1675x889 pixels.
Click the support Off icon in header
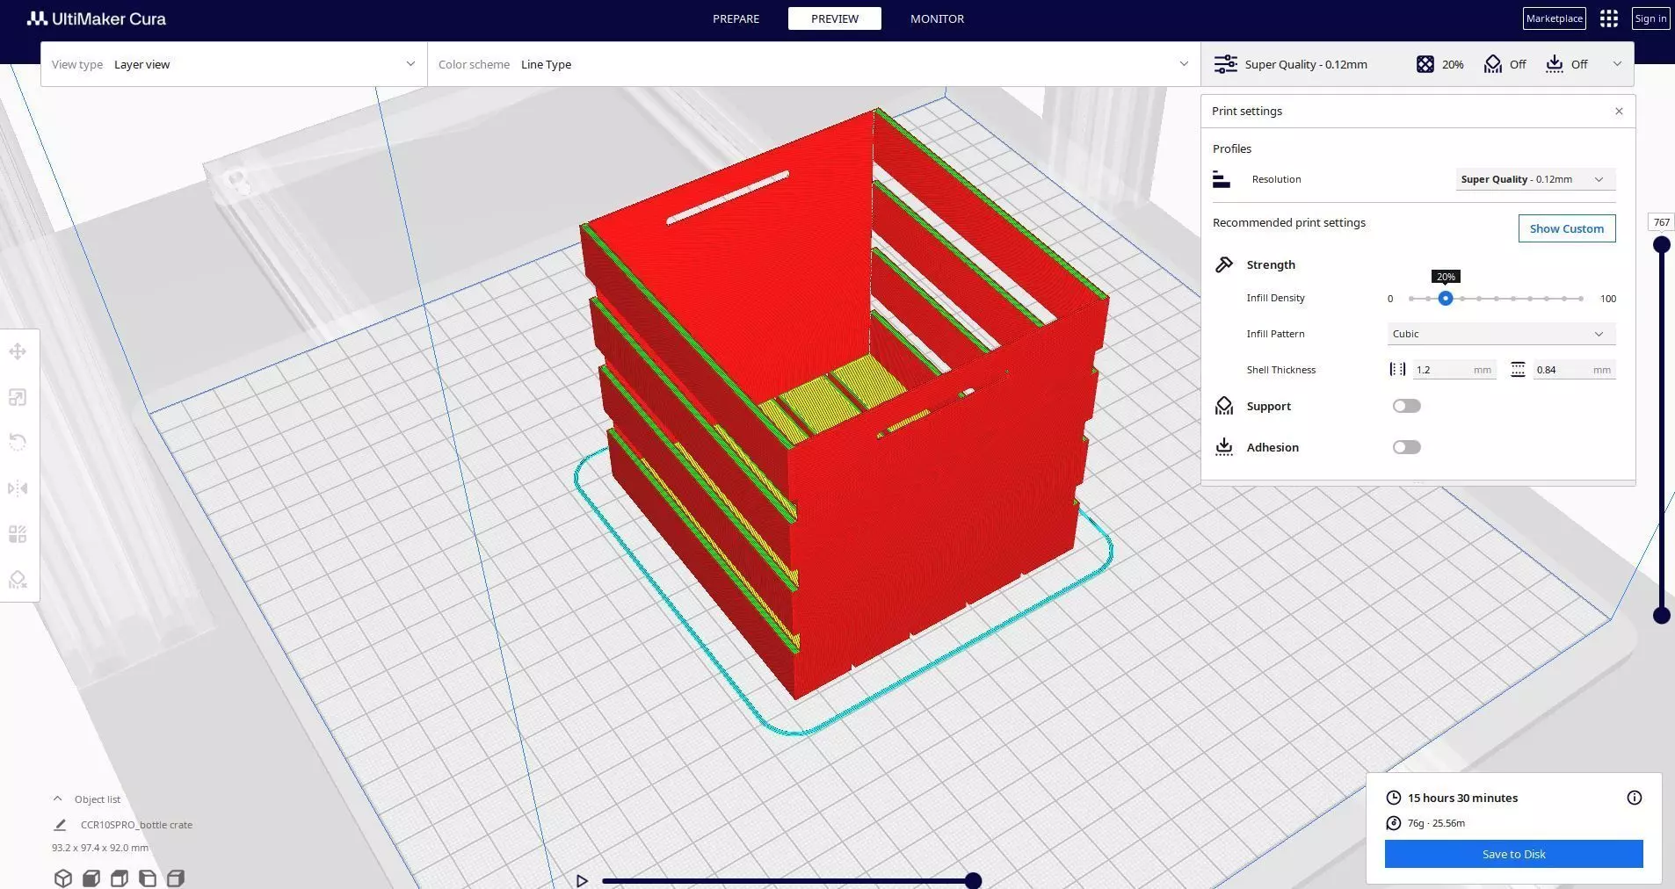click(1493, 64)
